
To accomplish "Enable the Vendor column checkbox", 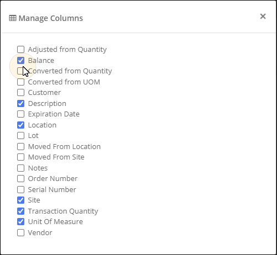I will click(x=20, y=232).
